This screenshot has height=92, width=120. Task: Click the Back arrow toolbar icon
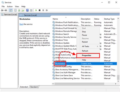point(2,10)
